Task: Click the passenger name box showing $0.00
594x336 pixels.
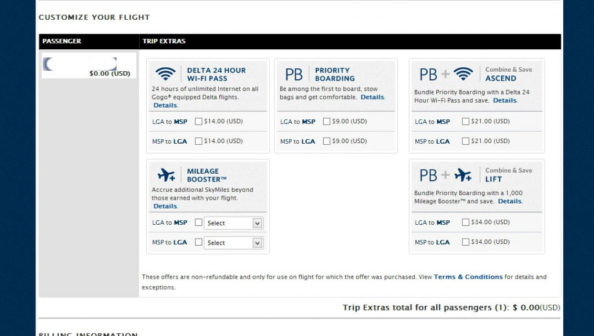Action: tap(89, 66)
